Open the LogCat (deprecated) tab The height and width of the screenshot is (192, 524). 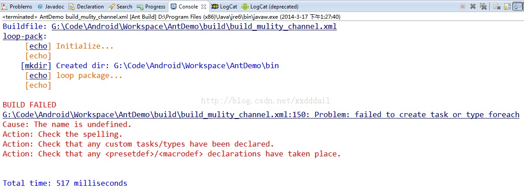[x=270, y=6]
